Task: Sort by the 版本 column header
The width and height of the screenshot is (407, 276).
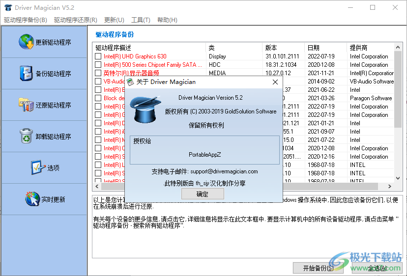Action: (x=284, y=48)
